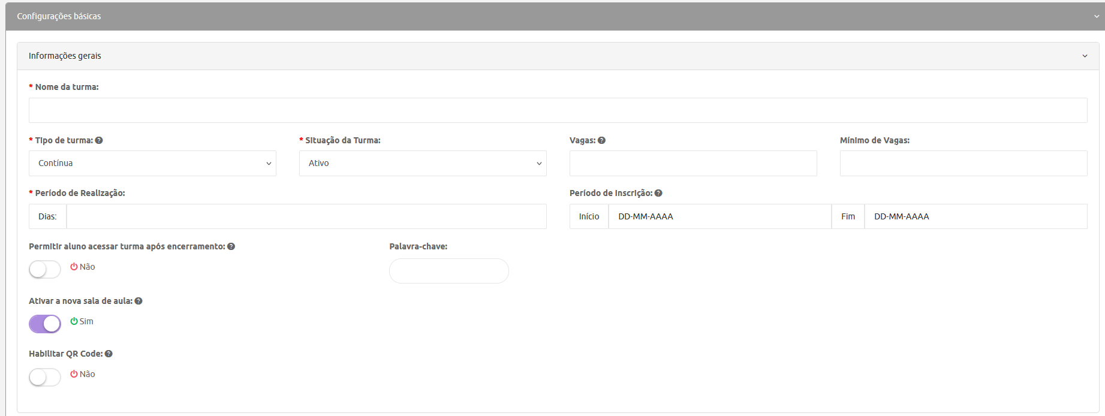Collapse the Configurações básicas panel chevron
The height and width of the screenshot is (416, 1105).
[1097, 17]
